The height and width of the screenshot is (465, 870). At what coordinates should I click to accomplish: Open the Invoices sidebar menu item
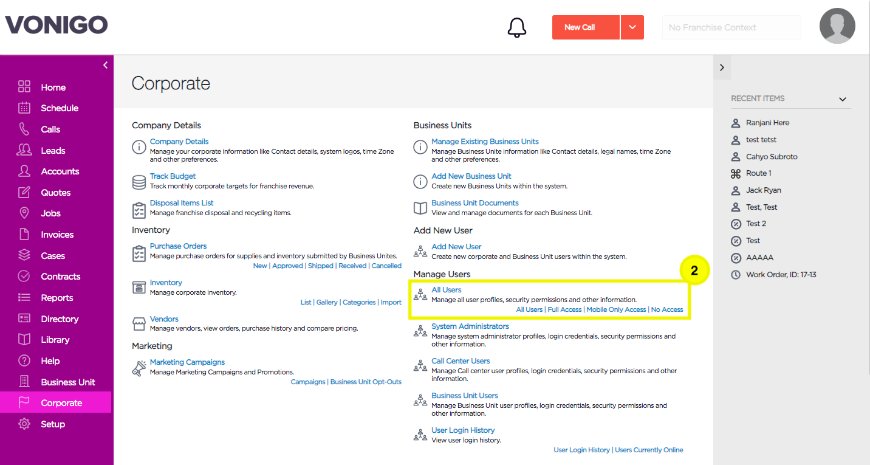tap(56, 235)
